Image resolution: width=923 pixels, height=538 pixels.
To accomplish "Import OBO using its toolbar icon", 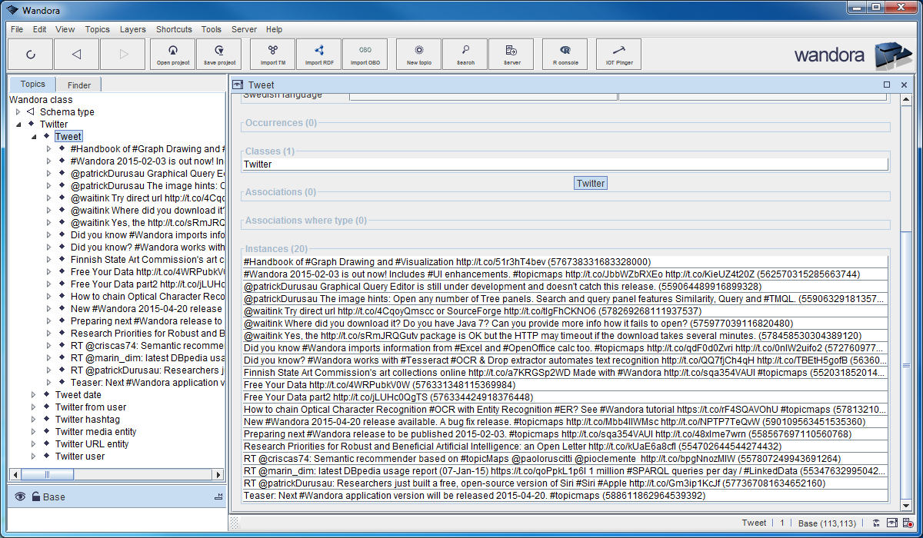I will tap(365, 54).
